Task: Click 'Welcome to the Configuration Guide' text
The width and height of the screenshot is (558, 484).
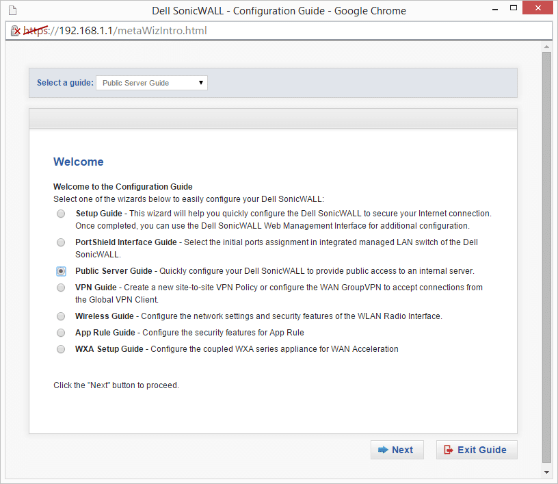Action: pos(123,187)
